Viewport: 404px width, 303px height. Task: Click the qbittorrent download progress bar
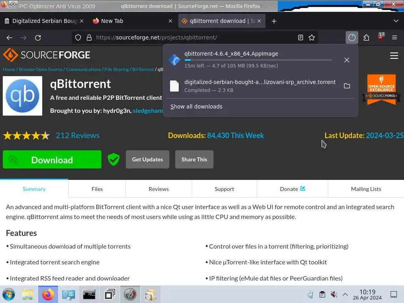point(258,60)
